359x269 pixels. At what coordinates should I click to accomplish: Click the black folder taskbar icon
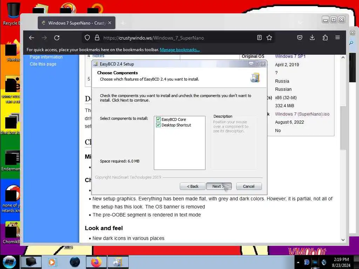tap(31, 262)
